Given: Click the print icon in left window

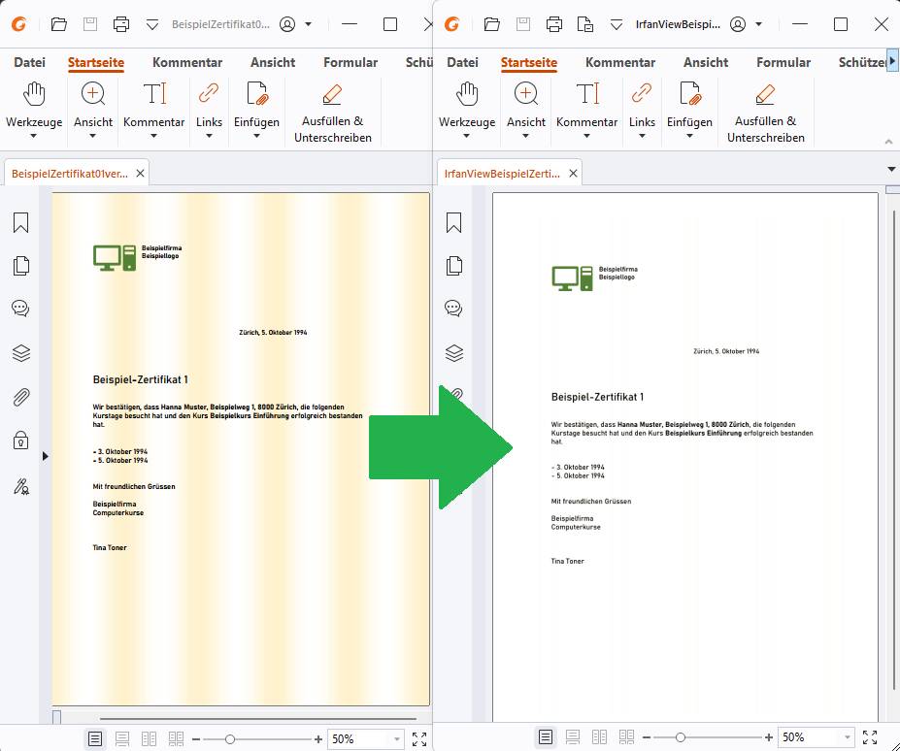Looking at the screenshot, I should (x=121, y=24).
